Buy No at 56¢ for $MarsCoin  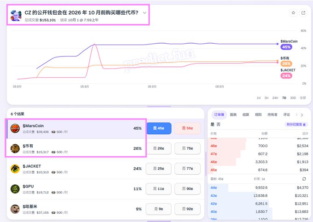coord(187,128)
